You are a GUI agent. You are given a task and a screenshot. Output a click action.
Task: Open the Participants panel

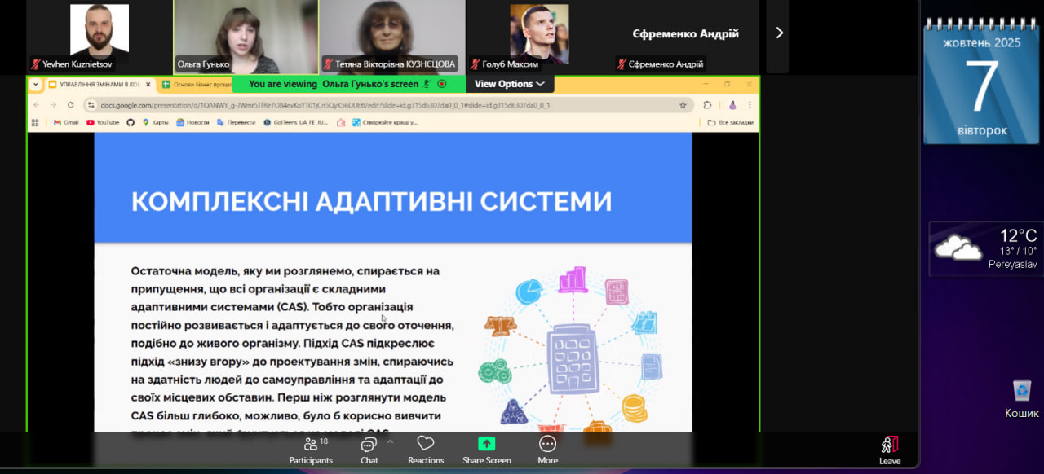(x=311, y=450)
